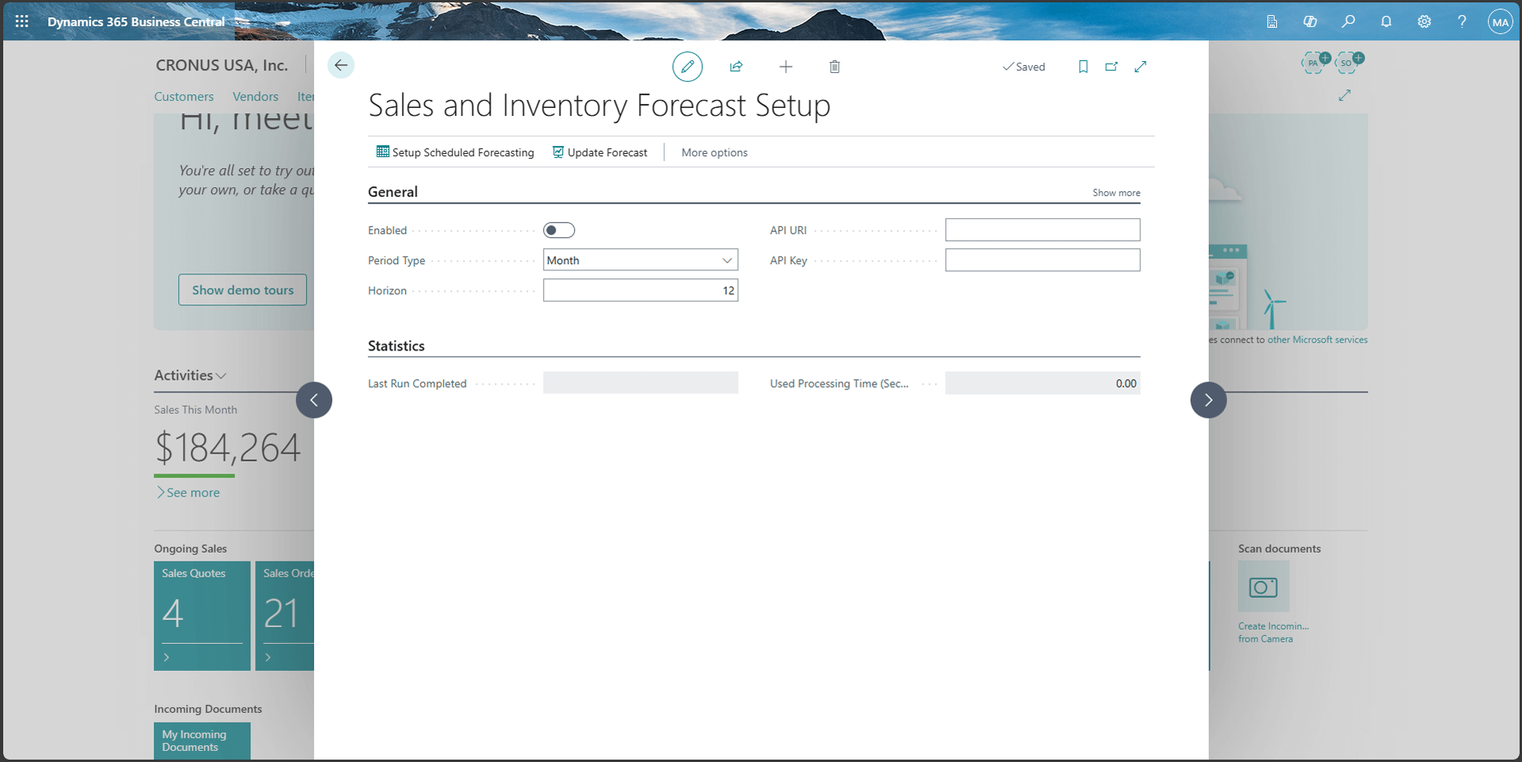Open the help question mark icon
Screen dimensions: 1522x762
click(x=1463, y=21)
